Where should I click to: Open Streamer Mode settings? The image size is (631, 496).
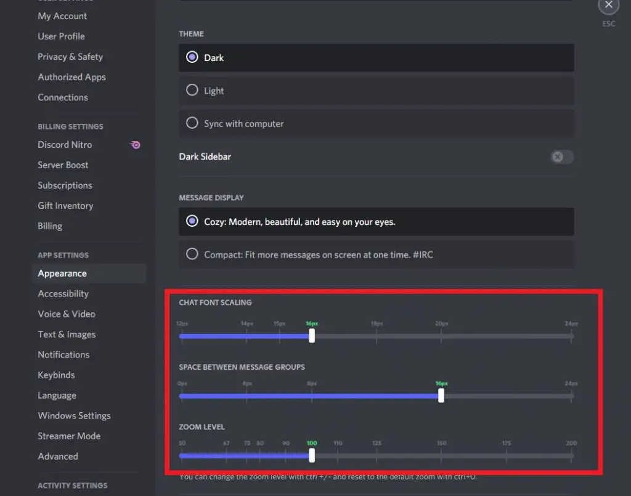(x=69, y=436)
